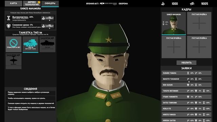Click the lower-right Пустая ячейка slot

(199, 47)
